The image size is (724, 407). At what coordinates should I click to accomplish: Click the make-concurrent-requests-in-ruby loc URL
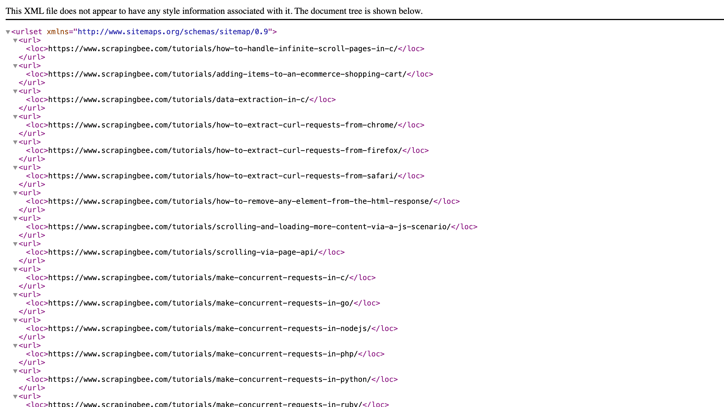[205, 404]
